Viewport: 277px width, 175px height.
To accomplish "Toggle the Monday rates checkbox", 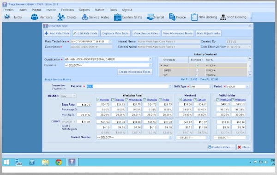I will (98, 100).
